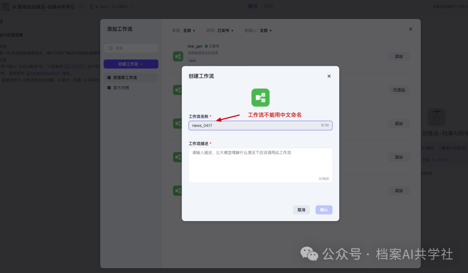Close the 创建工作流 dialog

click(329, 76)
